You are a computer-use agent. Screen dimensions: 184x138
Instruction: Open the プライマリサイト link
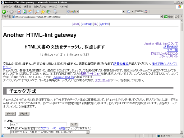[x=168, y=57]
